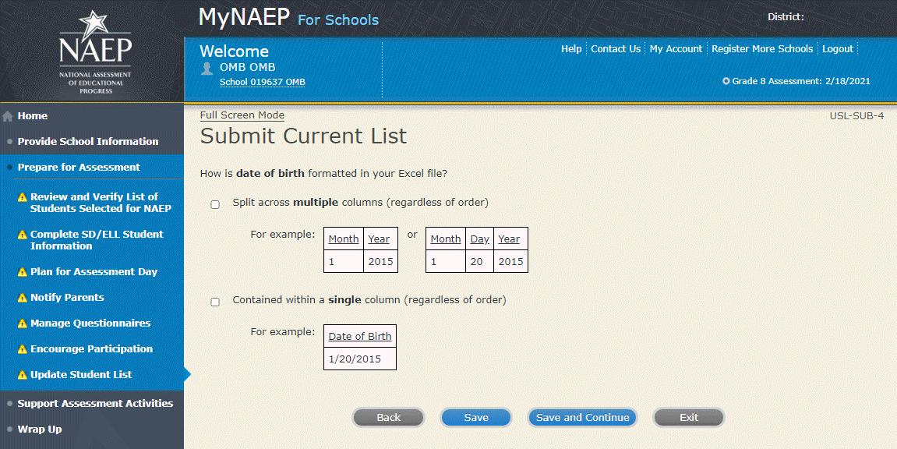Click the School 019637 OMB link
The height and width of the screenshot is (449, 897).
click(x=262, y=83)
